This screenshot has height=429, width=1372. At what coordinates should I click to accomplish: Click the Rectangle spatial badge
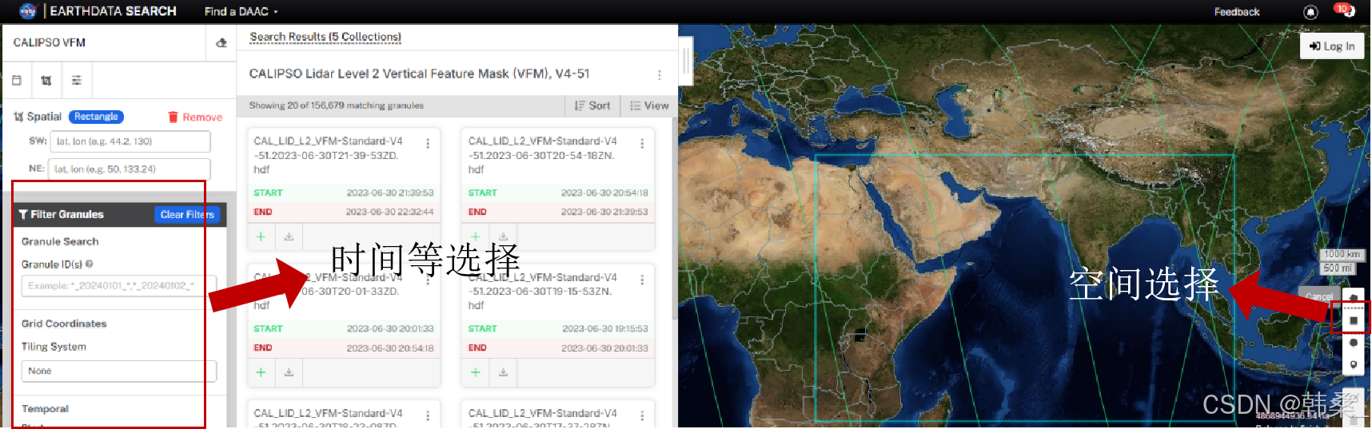click(96, 117)
